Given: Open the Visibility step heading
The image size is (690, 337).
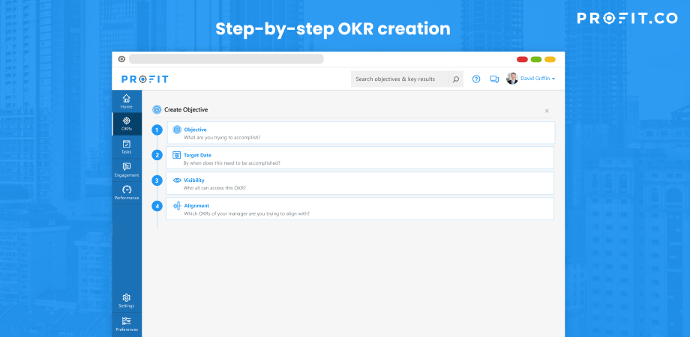Looking at the screenshot, I should pos(193,180).
